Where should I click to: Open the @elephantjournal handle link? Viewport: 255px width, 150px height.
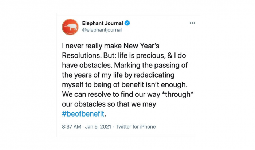(102, 30)
